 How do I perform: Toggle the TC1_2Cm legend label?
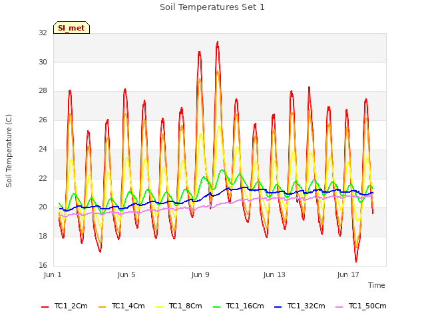pyautogui.click(x=71, y=306)
